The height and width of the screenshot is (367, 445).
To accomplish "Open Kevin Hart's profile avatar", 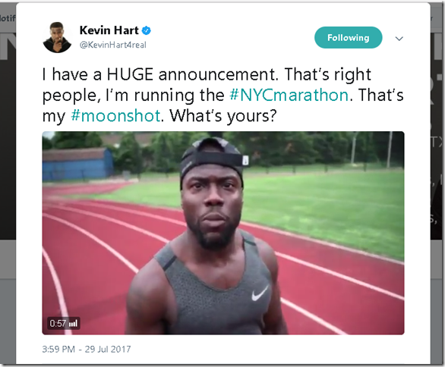I will (57, 37).
